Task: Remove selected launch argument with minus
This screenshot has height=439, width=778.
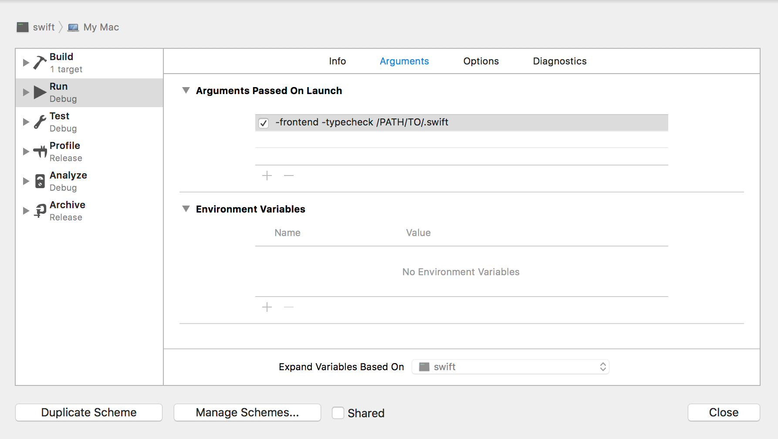Action: click(289, 176)
